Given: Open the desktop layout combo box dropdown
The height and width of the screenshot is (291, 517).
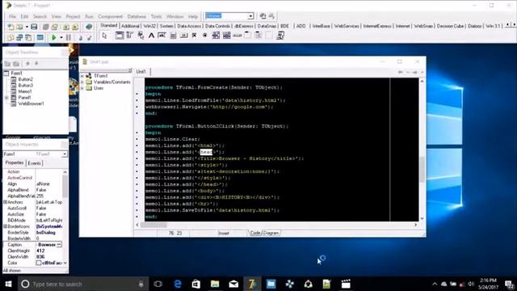Looking at the screenshot, I should coord(250,16).
